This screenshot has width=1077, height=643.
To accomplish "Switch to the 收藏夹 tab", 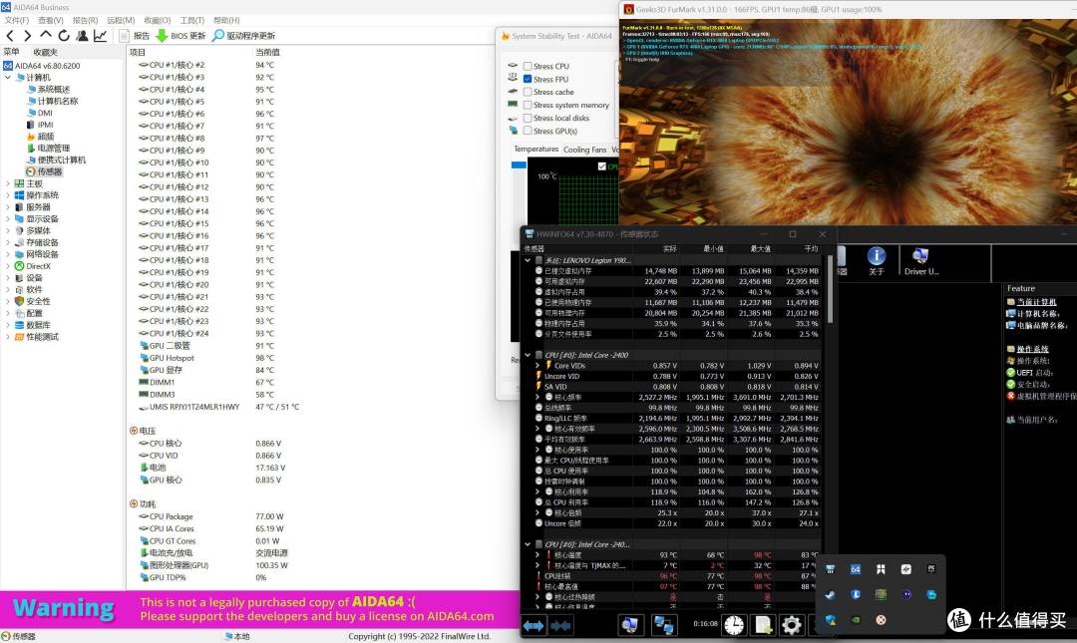I will (45, 52).
